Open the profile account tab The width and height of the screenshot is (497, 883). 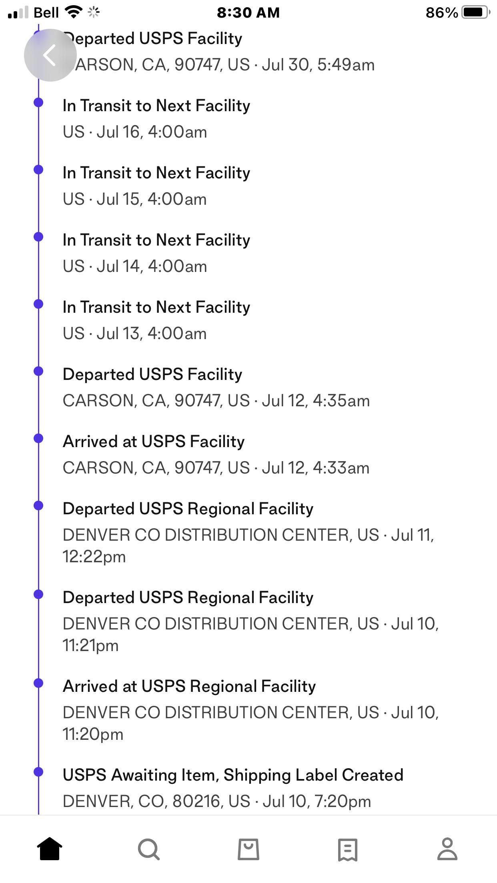447,849
